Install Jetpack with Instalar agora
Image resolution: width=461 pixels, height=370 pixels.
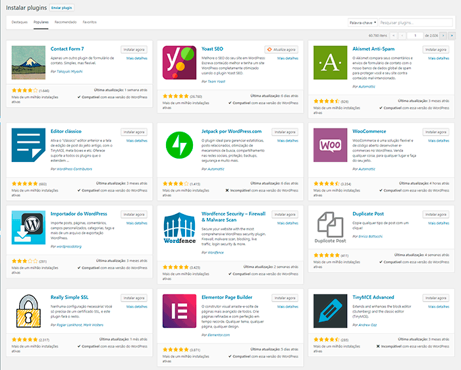point(285,132)
